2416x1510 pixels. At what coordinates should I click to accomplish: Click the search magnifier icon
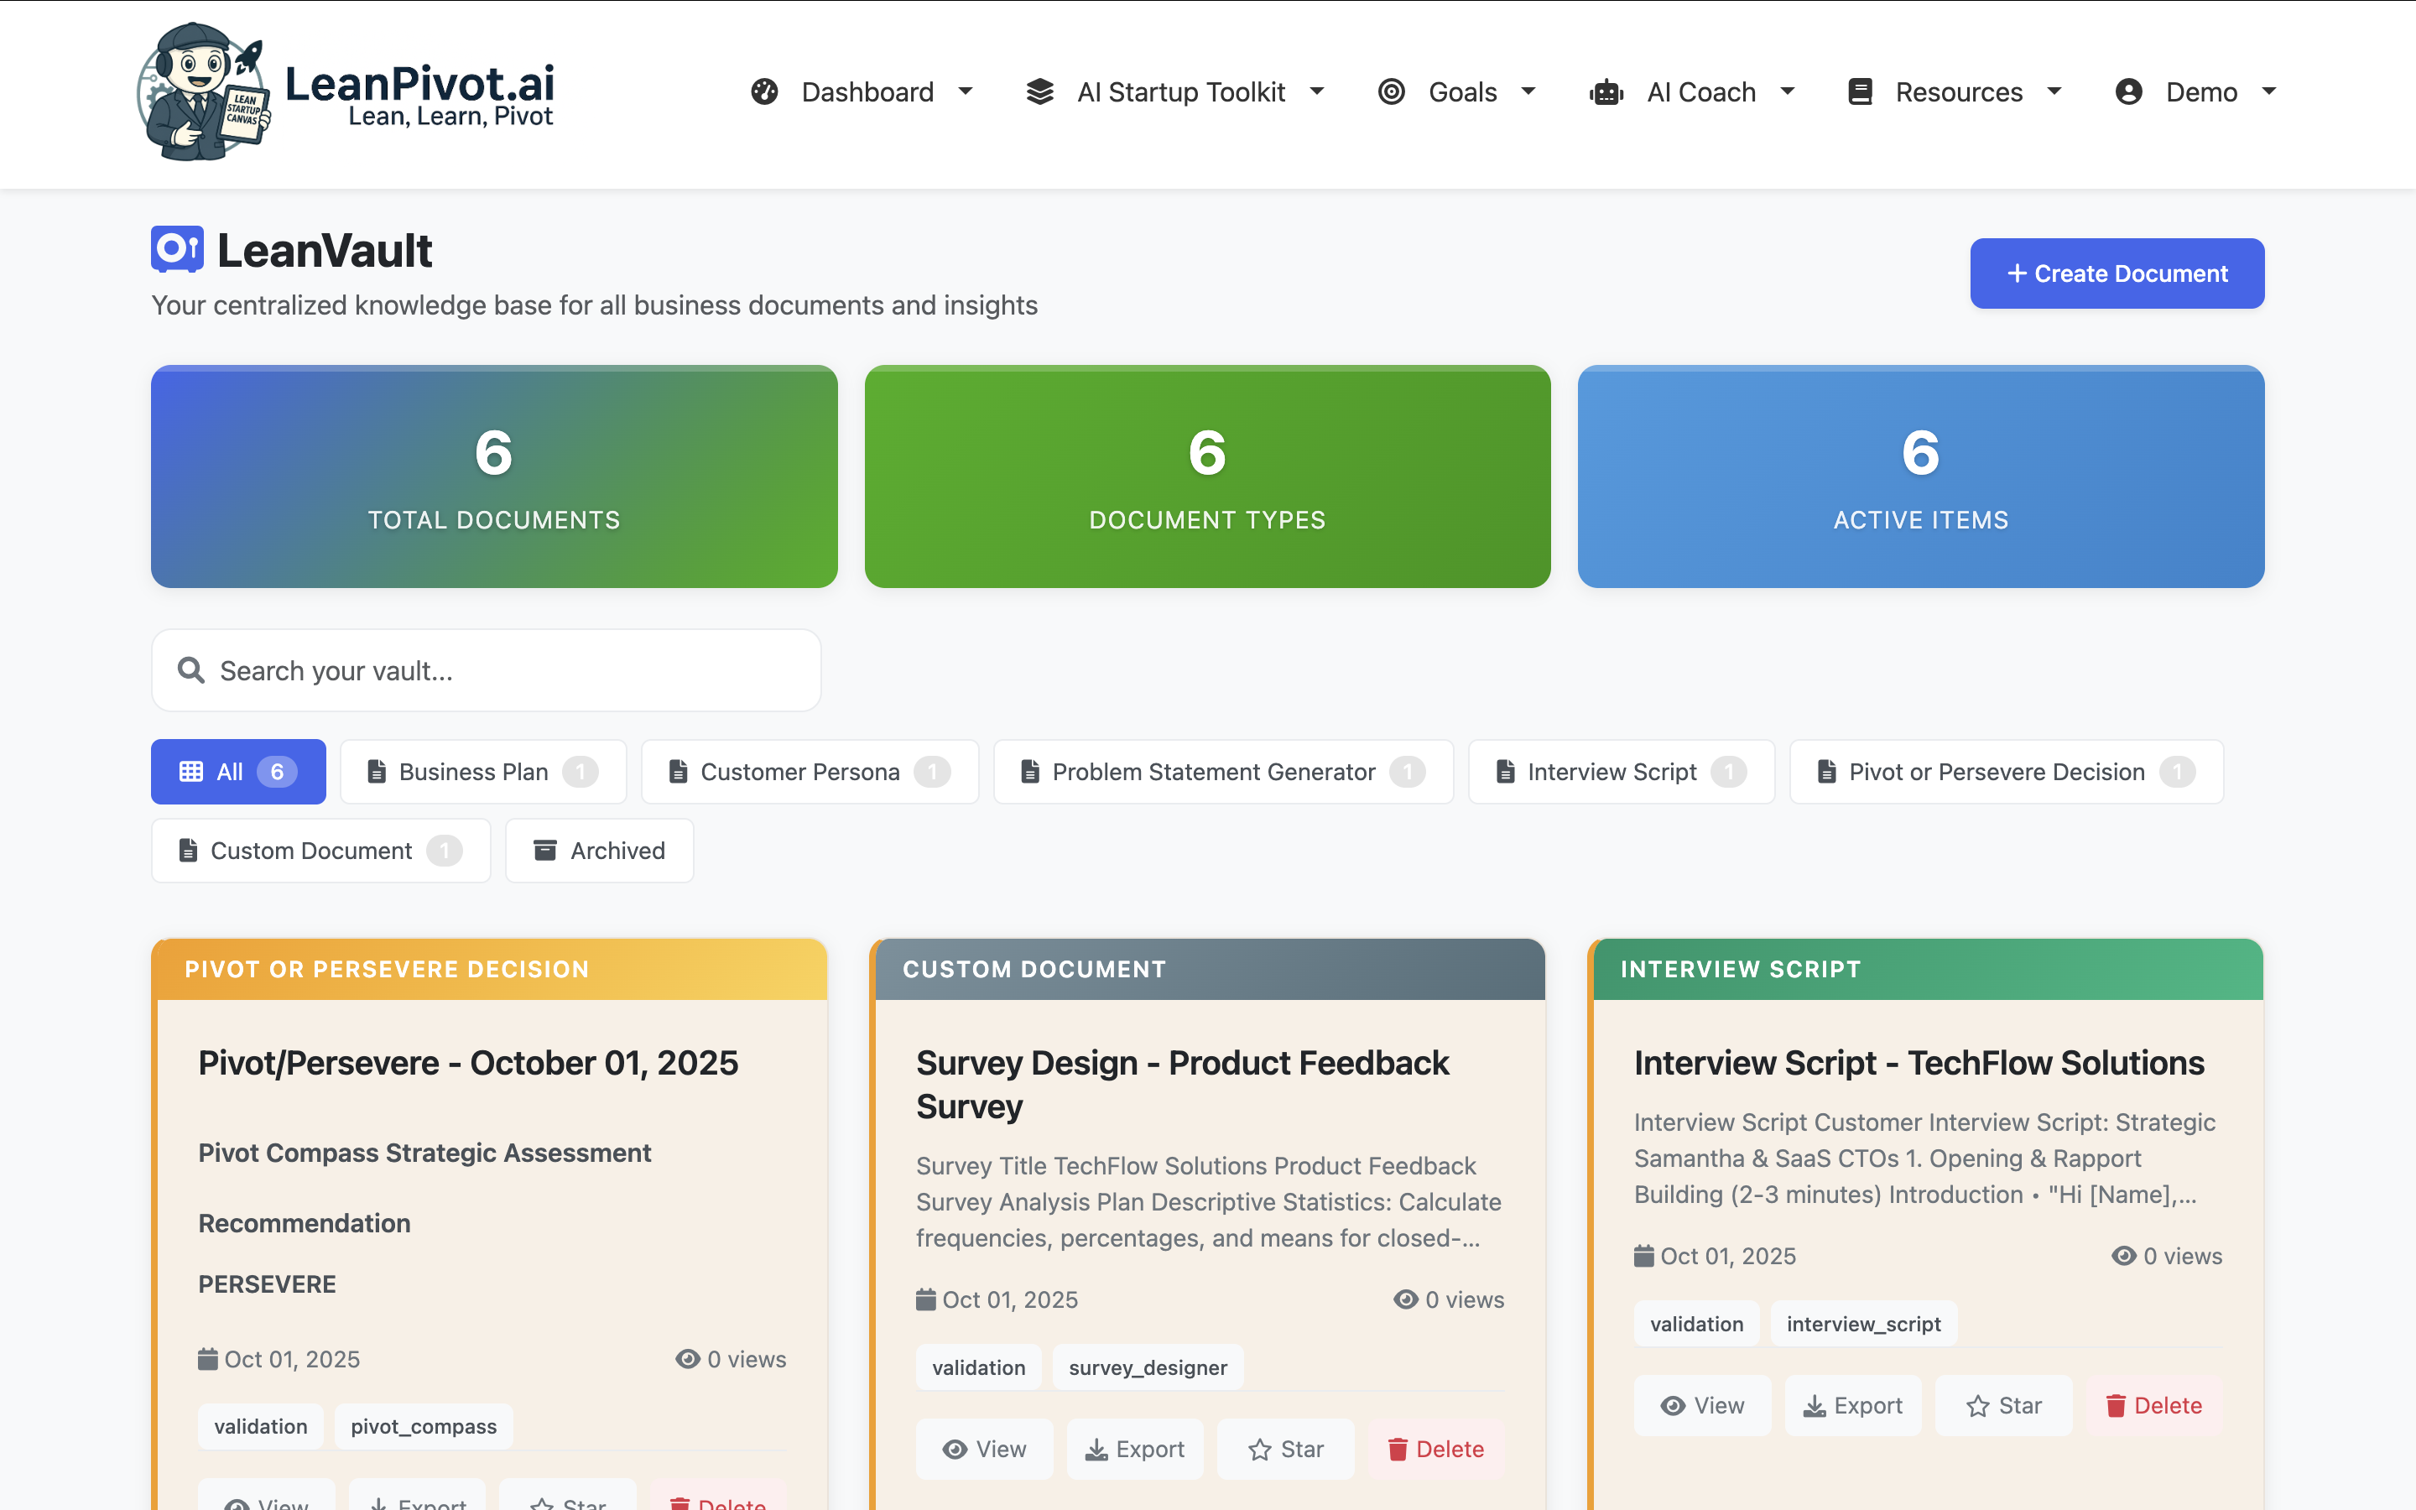tap(190, 670)
